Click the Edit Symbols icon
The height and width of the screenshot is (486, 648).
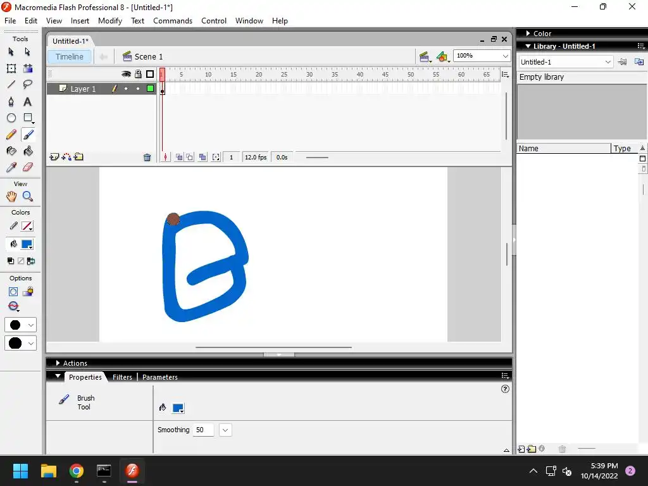442,56
